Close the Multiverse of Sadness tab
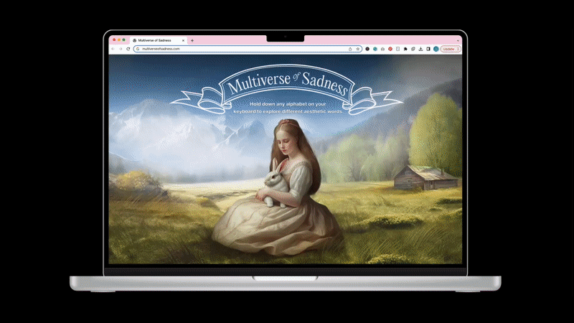 [183, 41]
